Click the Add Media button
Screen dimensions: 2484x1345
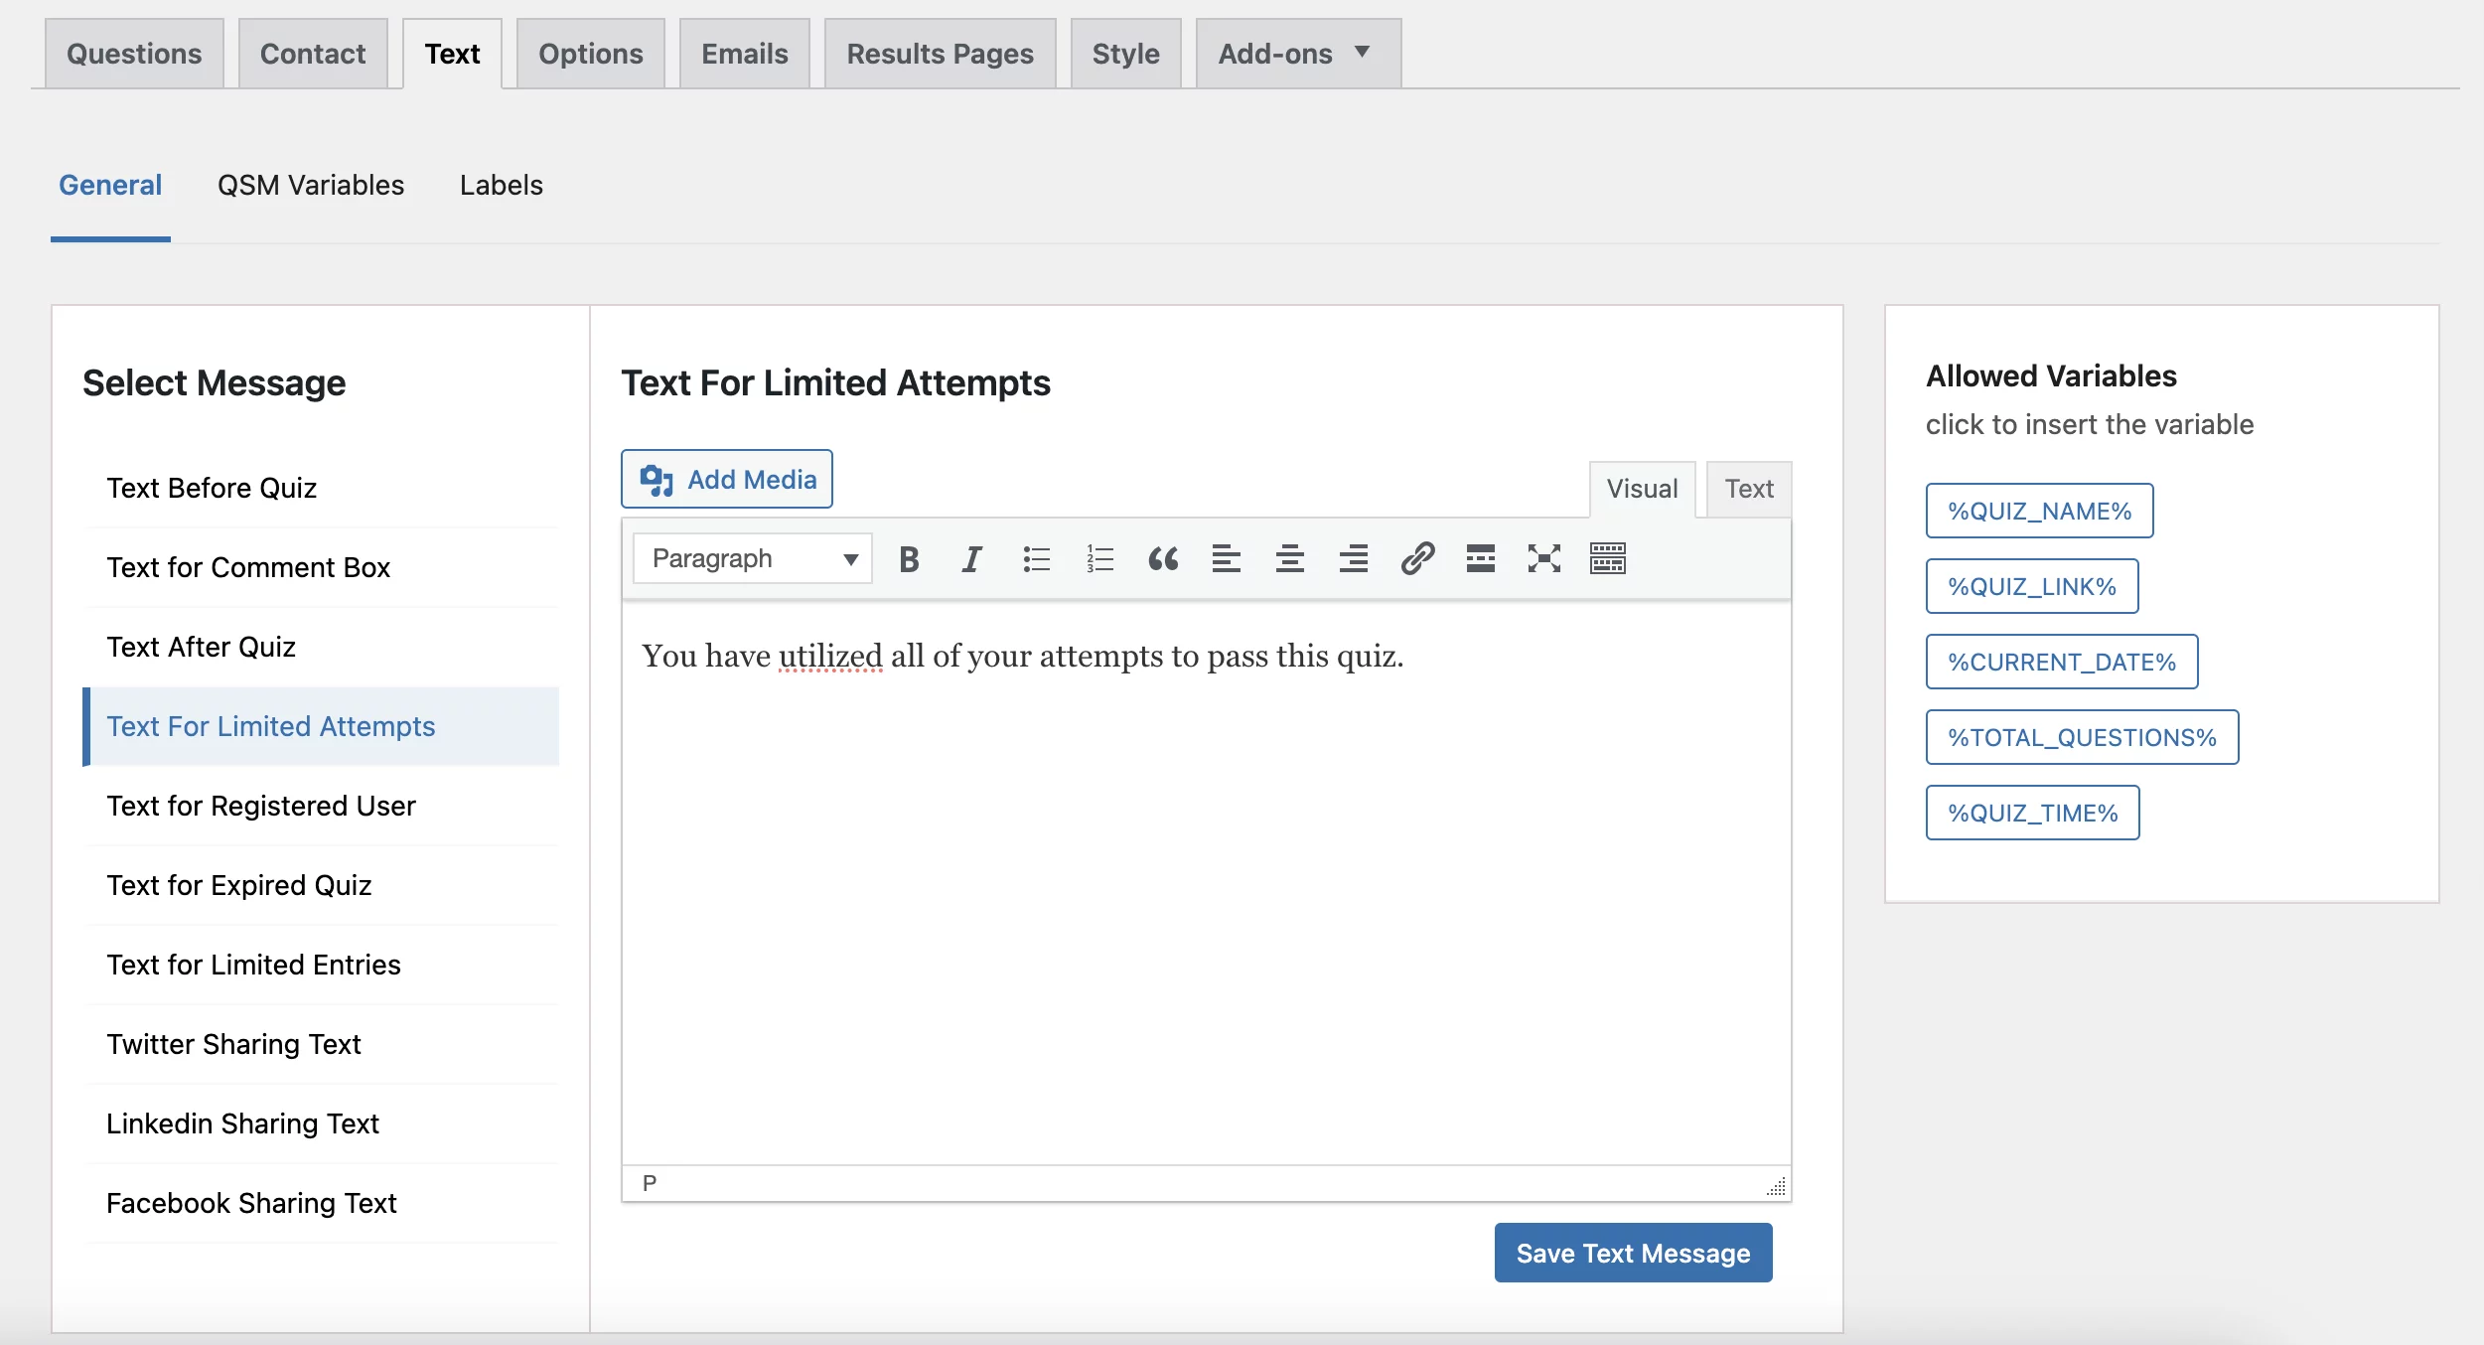(x=726, y=478)
